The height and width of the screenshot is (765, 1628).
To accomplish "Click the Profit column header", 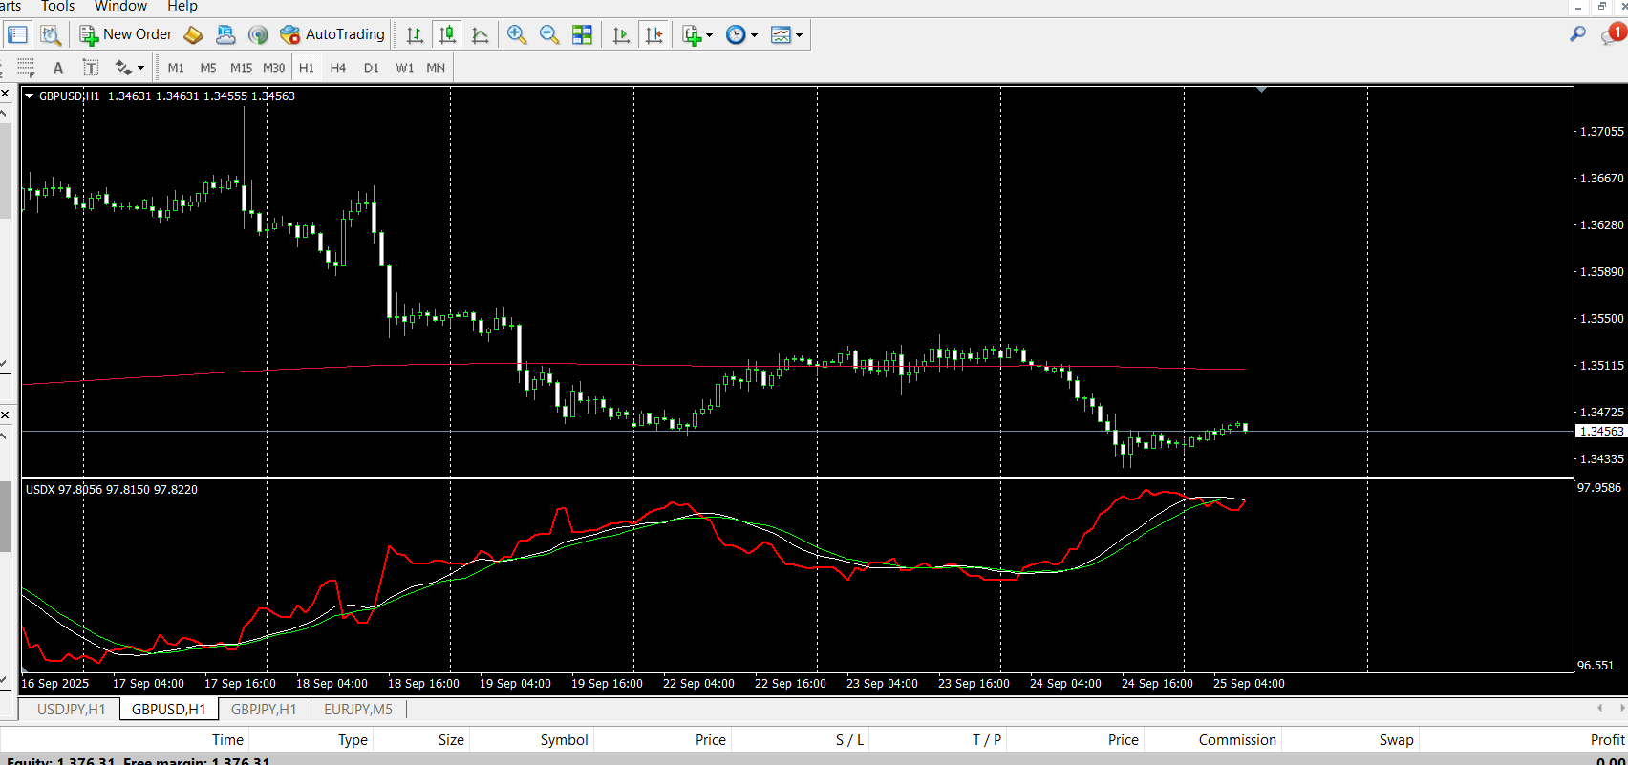I will click(1607, 739).
